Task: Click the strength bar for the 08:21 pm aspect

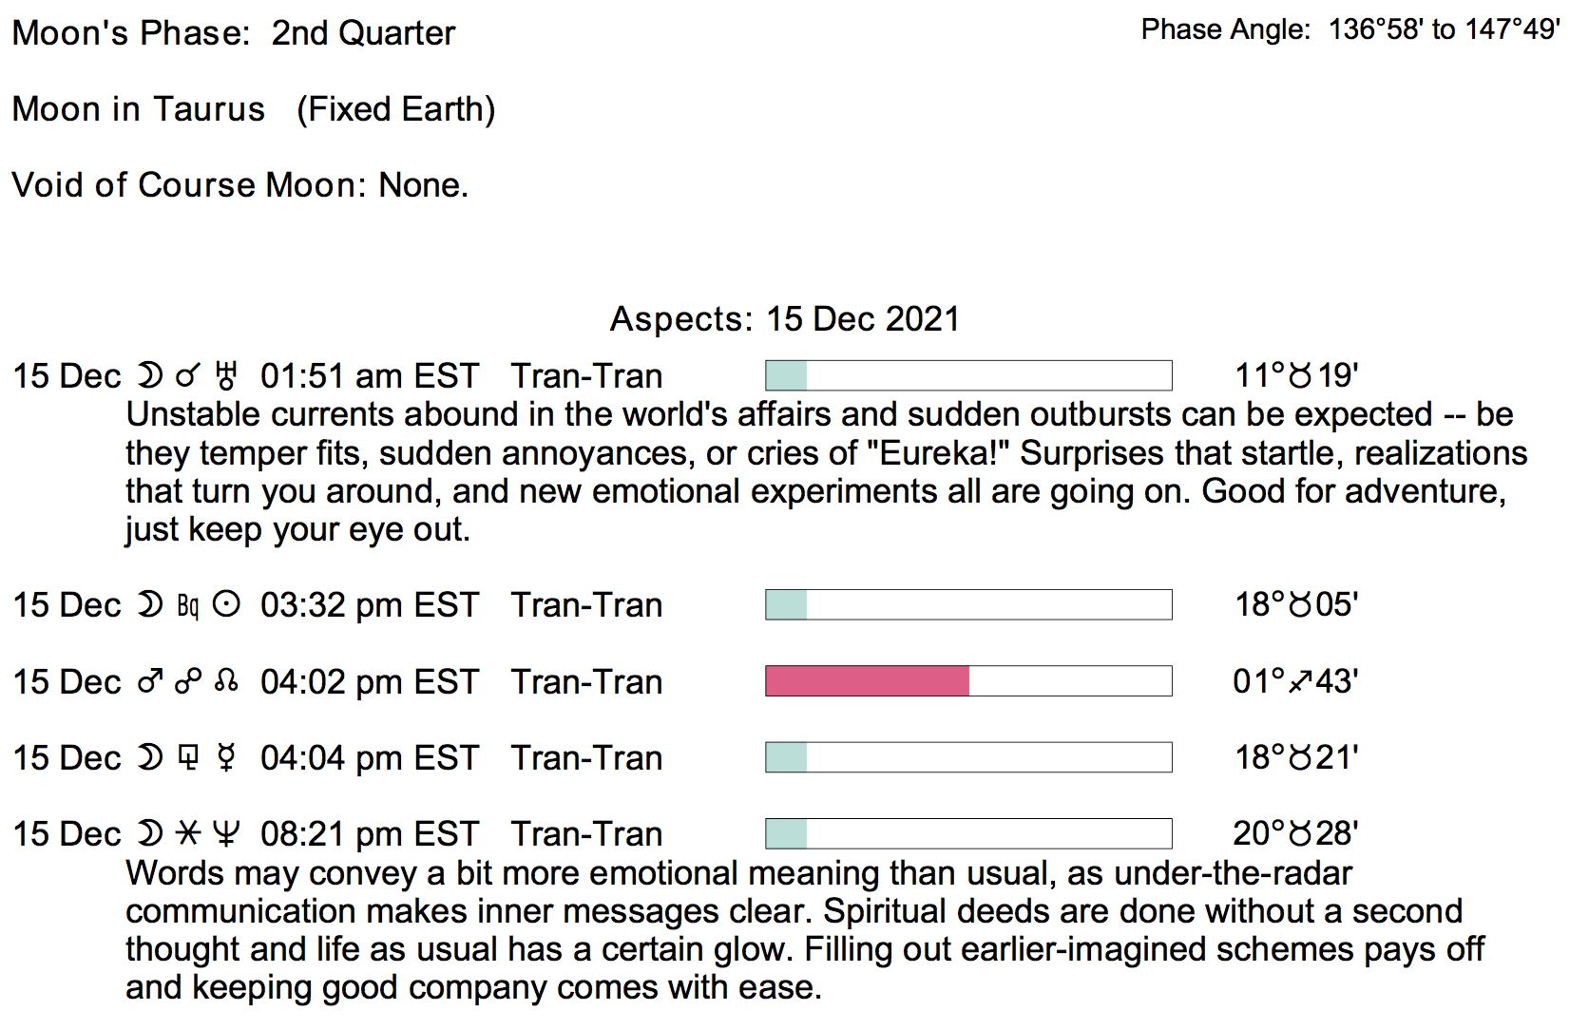Action: tap(968, 833)
